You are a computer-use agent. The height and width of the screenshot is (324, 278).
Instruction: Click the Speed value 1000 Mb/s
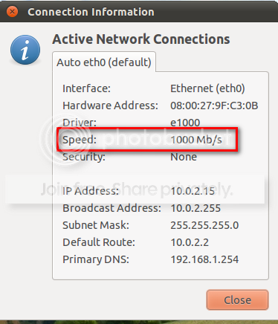click(196, 140)
